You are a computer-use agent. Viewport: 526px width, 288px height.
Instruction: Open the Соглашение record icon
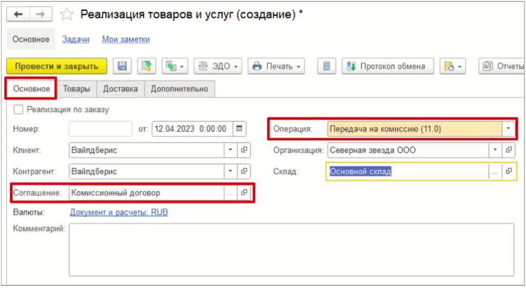[244, 193]
